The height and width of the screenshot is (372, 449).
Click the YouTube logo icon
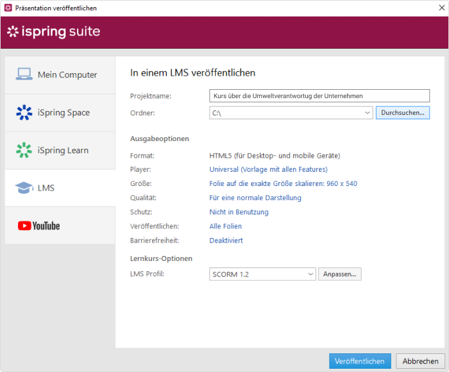[39, 226]
